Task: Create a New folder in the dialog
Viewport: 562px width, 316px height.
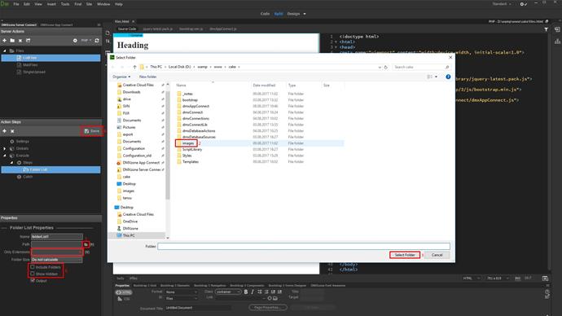Action: (147, 77)
